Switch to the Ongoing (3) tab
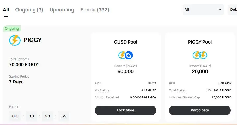The width and height of the screenshot is (237, 125). click(x=29, y=10)
